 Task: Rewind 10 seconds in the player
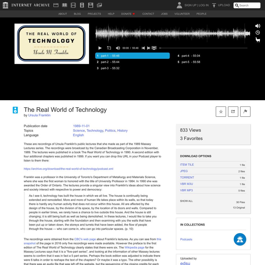109,48
